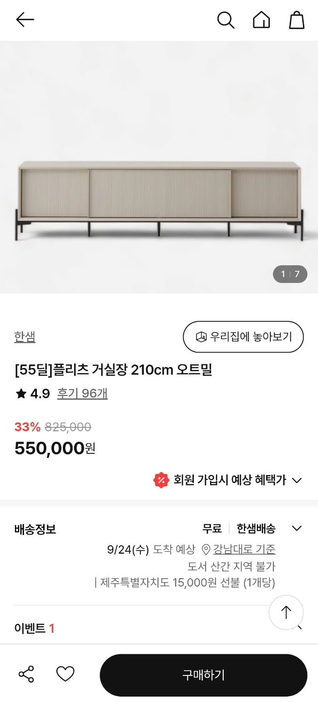Screen dimensions: 318x702
Task: Tap the location pin icon
Action: coord(206,549)
